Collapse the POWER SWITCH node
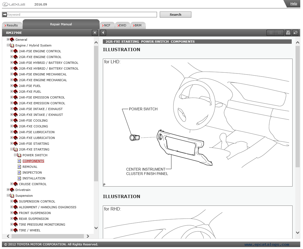The height and width of the screenshot is (249, 303). click(x=15, y=155)
